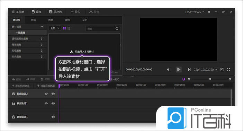243x131 pixels.
Task: Zoom out the timeline with minus icon
Action: point(189,79)
